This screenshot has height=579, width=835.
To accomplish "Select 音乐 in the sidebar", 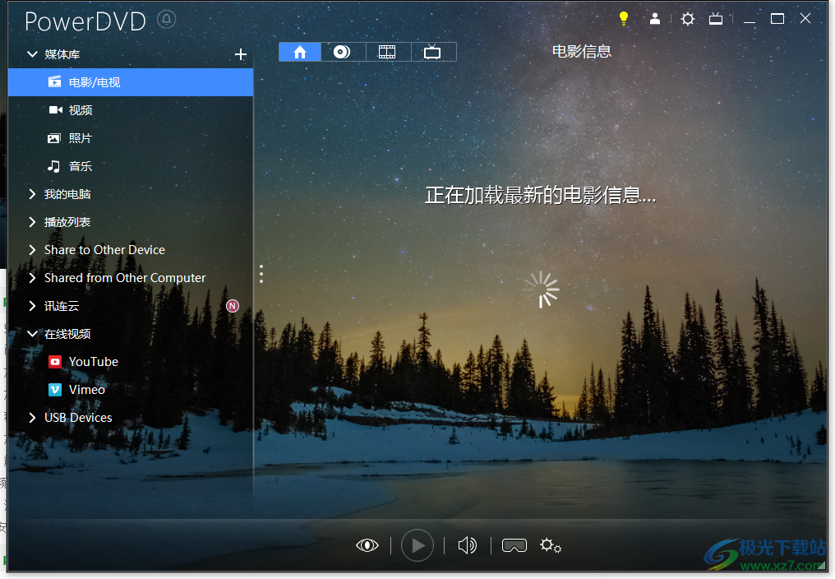I will pyautogui.click(x=131, y=166).
